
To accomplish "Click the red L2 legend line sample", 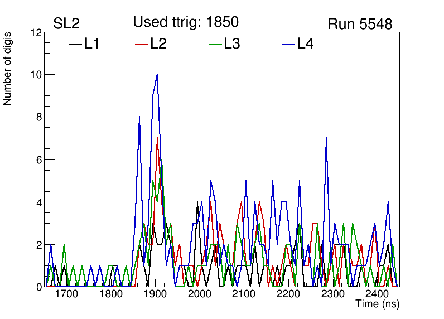I will [142, 44].
